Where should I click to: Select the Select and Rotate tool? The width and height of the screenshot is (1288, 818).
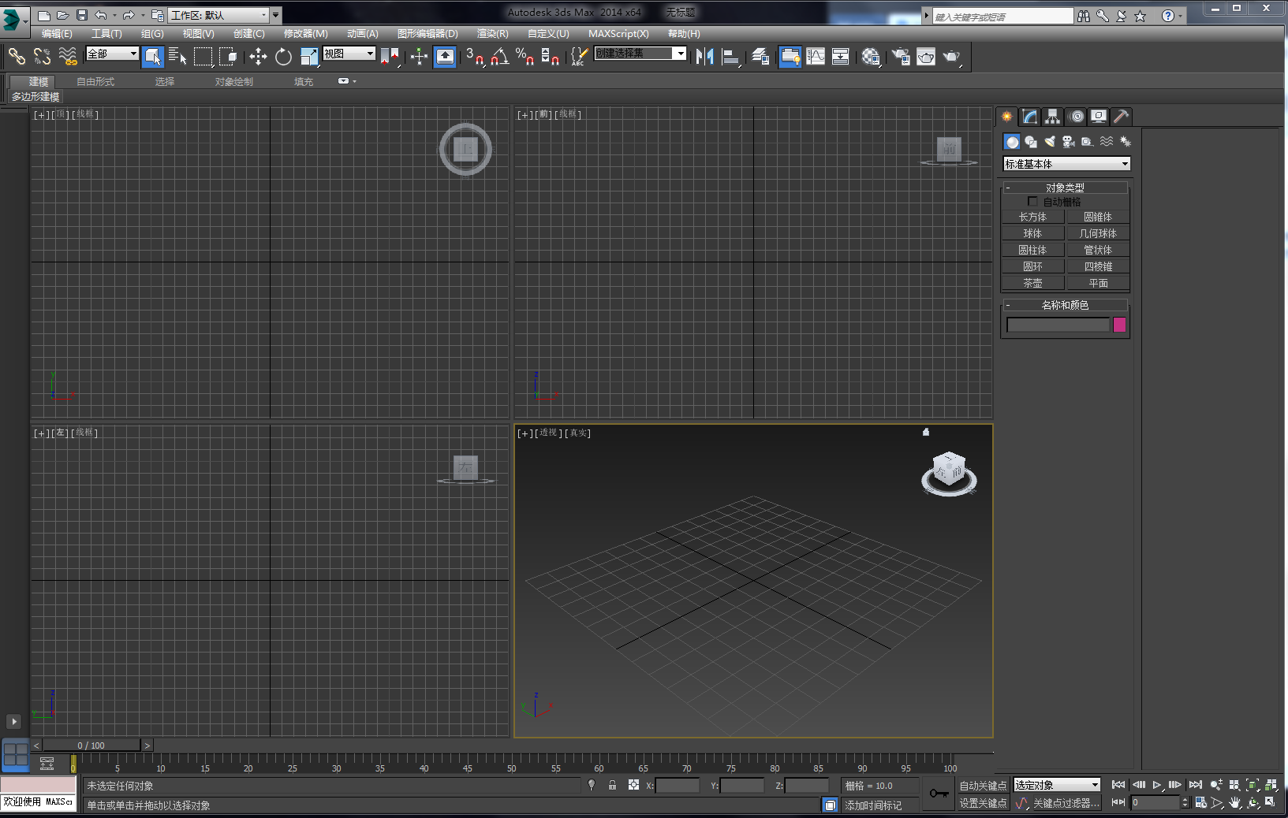283,56
